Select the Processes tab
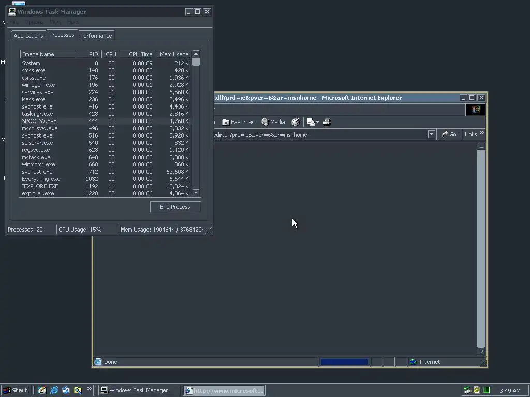 62,35
